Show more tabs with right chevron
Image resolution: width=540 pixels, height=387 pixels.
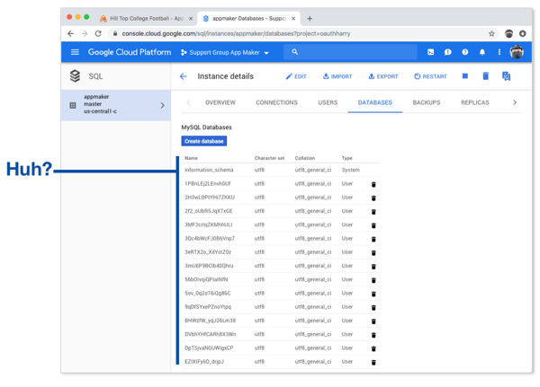(x=515, y=102)
